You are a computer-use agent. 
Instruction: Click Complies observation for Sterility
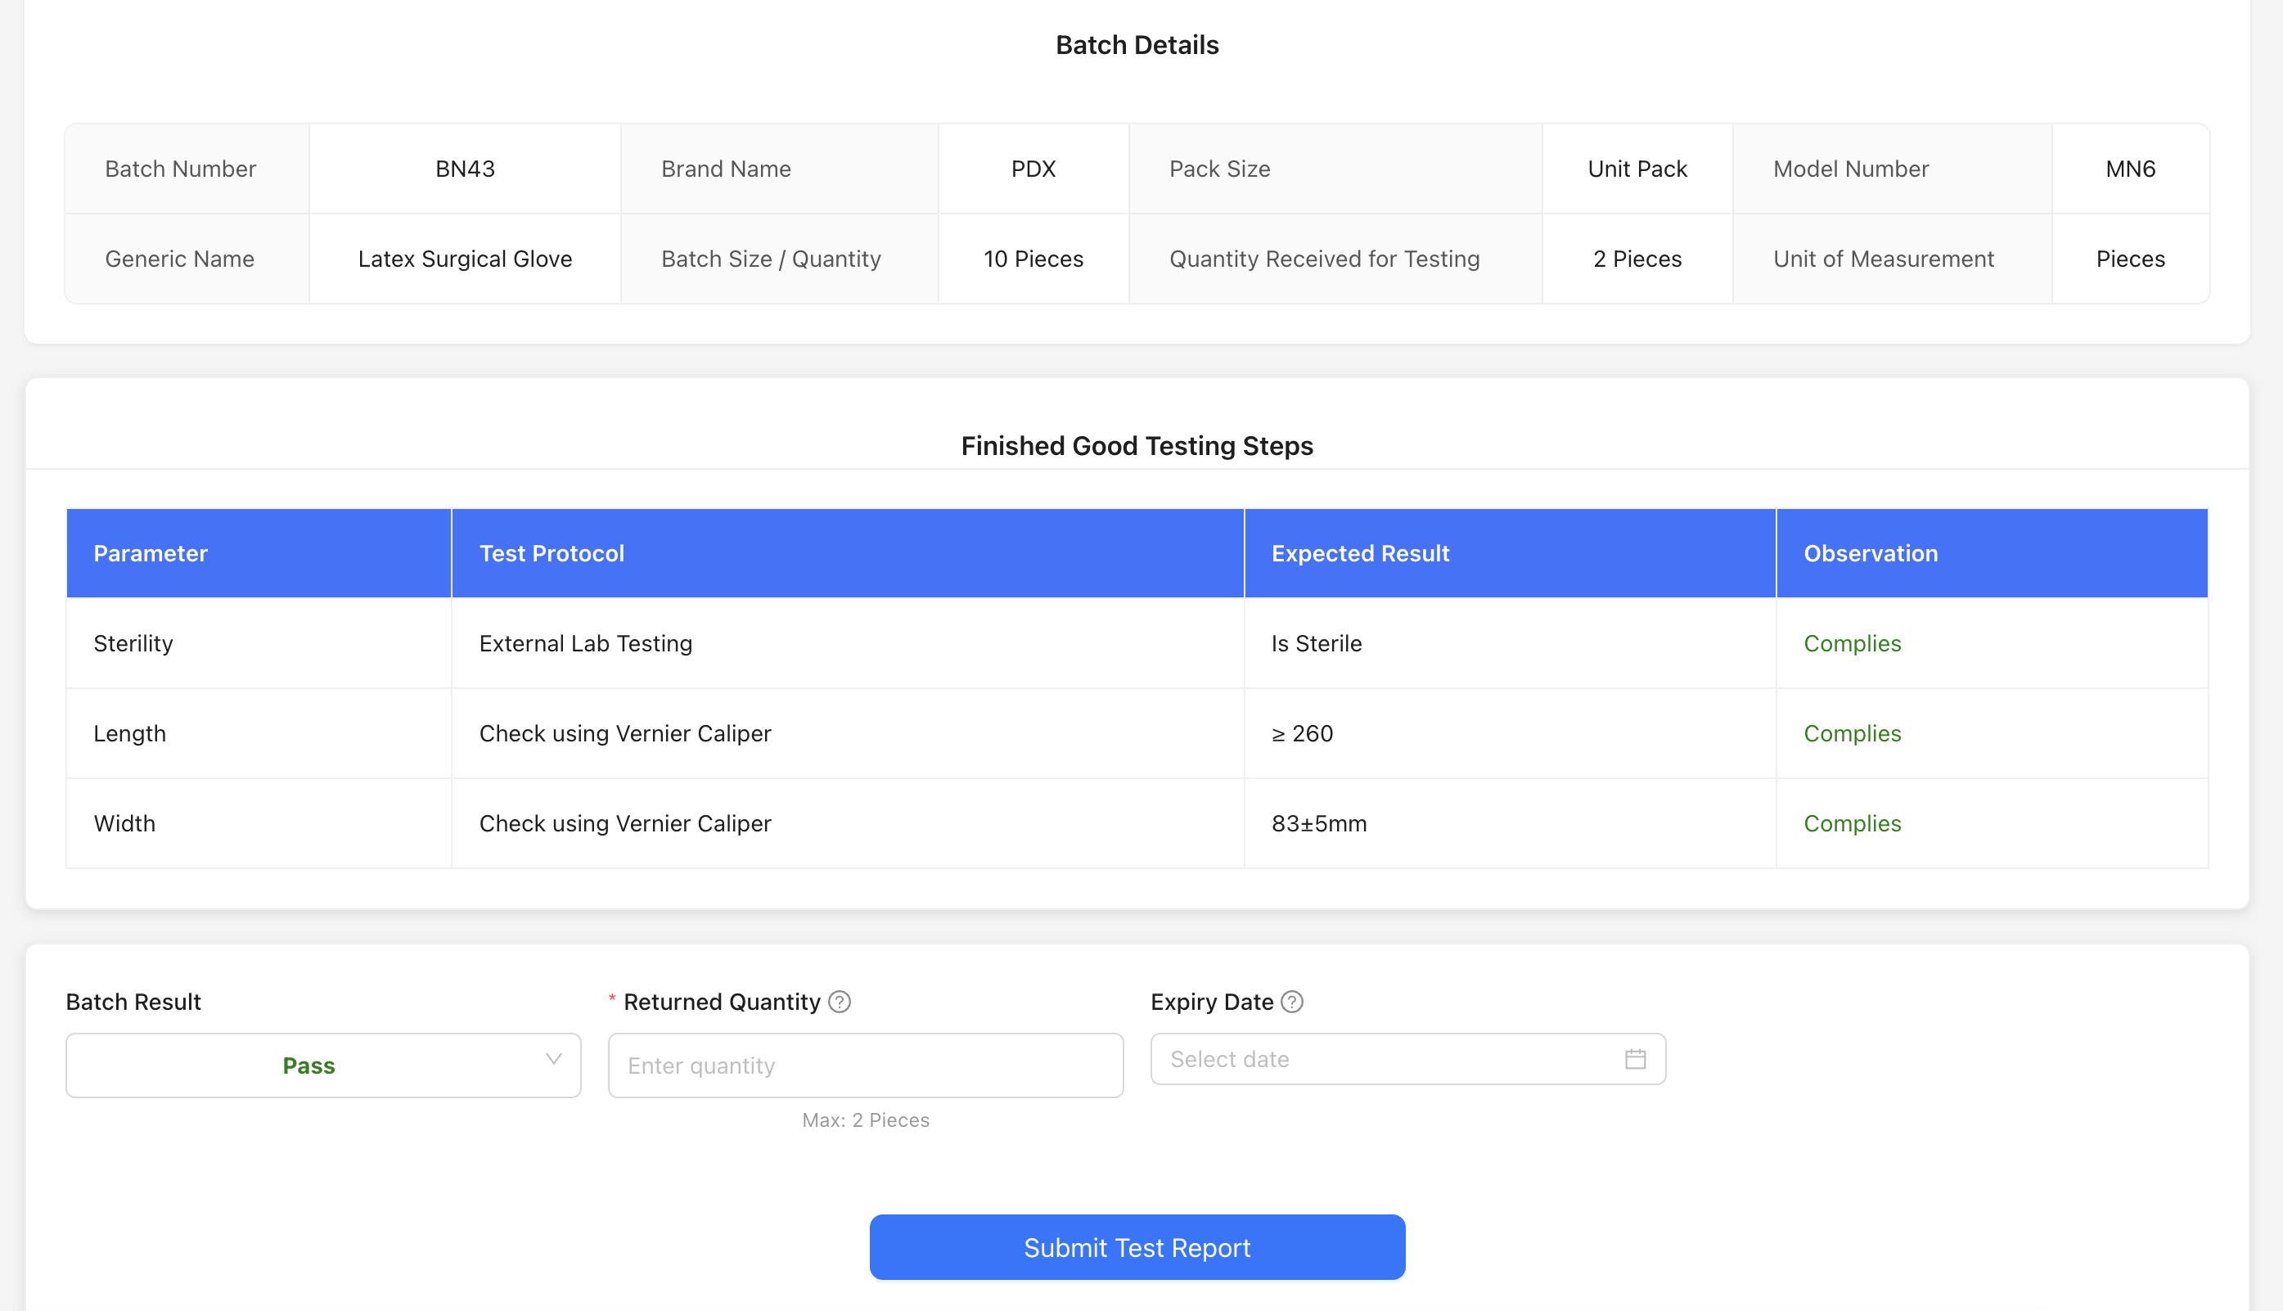coord(1852,643)
